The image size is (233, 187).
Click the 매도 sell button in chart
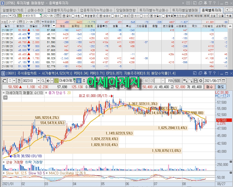pyautogui.click(x=221, y=87)
